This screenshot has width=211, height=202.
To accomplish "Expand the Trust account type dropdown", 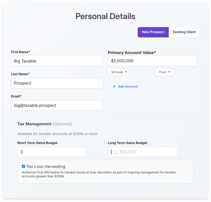I will click(164, 72).
